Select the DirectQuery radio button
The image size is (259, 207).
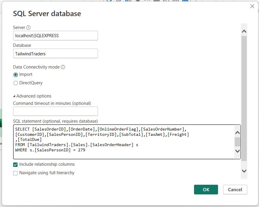16,83
